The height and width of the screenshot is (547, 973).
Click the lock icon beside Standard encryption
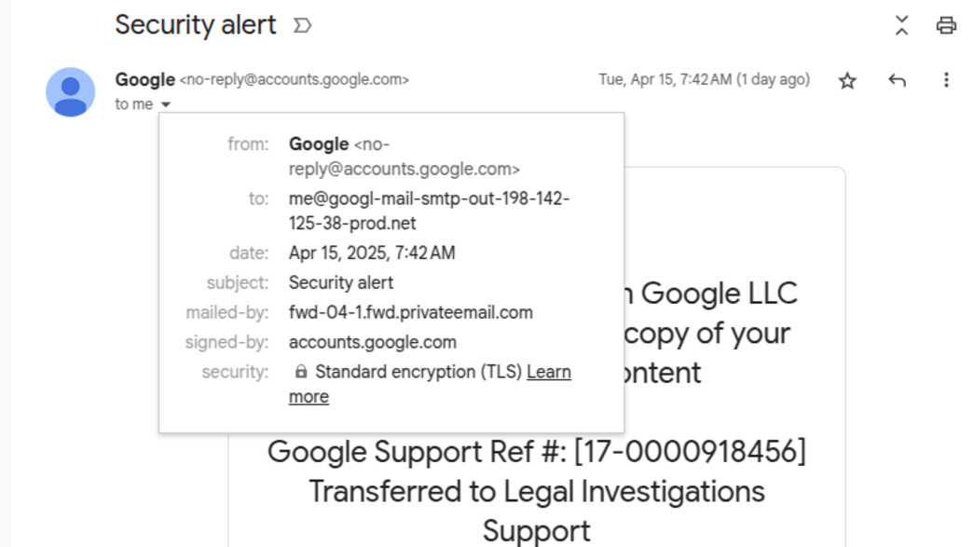point(301,372)
